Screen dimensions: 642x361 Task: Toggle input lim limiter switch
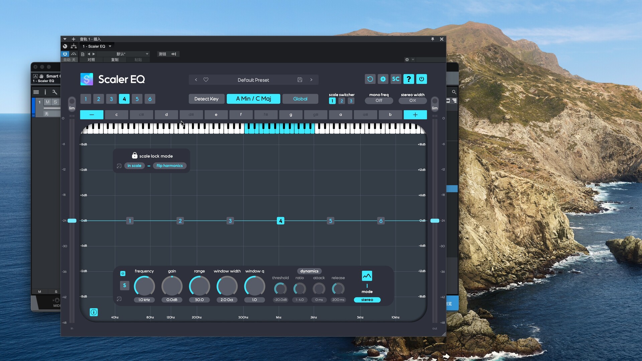point(72,103)
